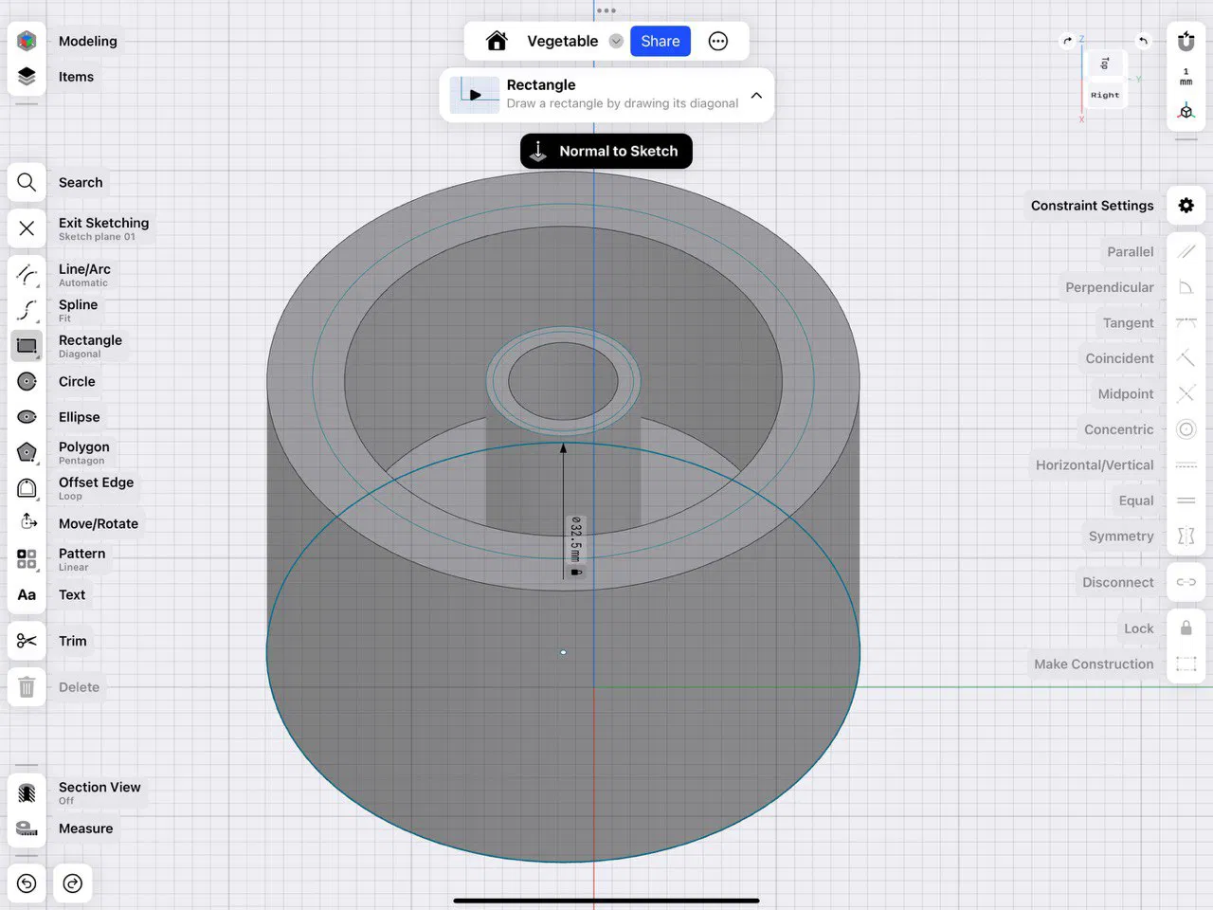Select the Text tool icon
1213x910 pixels.
(x=27, y=594)
